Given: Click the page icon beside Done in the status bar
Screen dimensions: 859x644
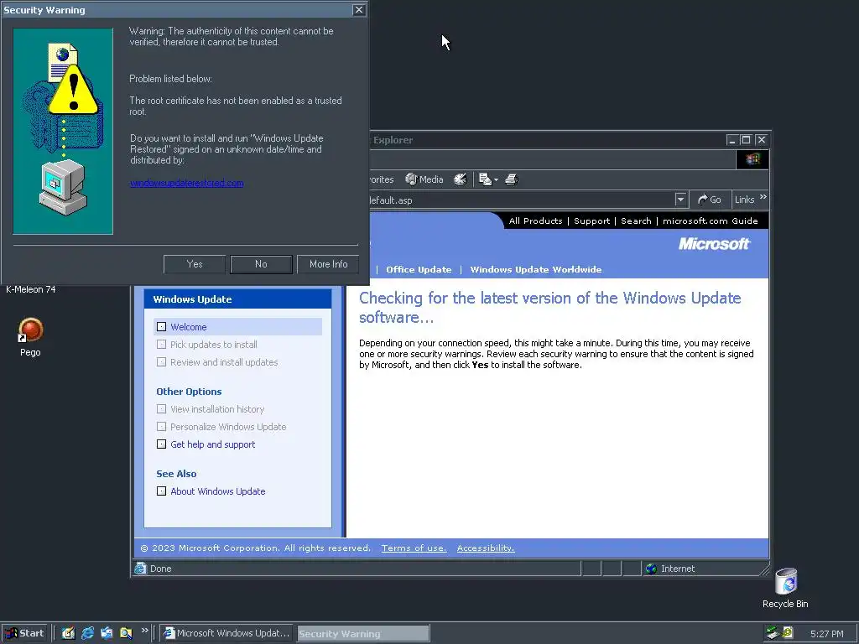Looking at the screenshot, I should tap(140, 569).
